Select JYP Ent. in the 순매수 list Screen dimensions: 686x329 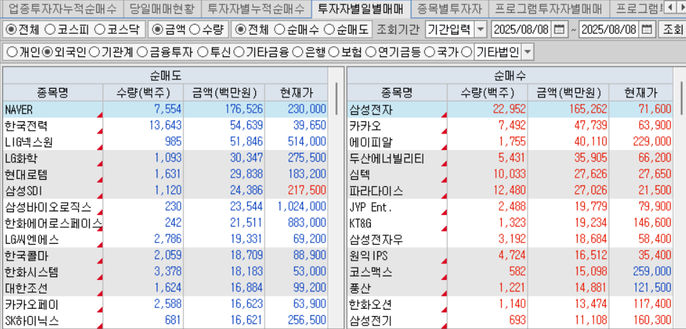click(x=371, y=207)
